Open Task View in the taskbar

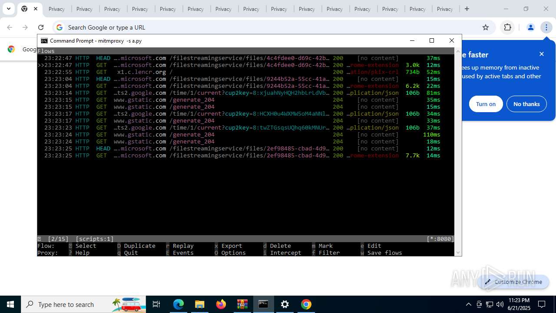(156, 304)
